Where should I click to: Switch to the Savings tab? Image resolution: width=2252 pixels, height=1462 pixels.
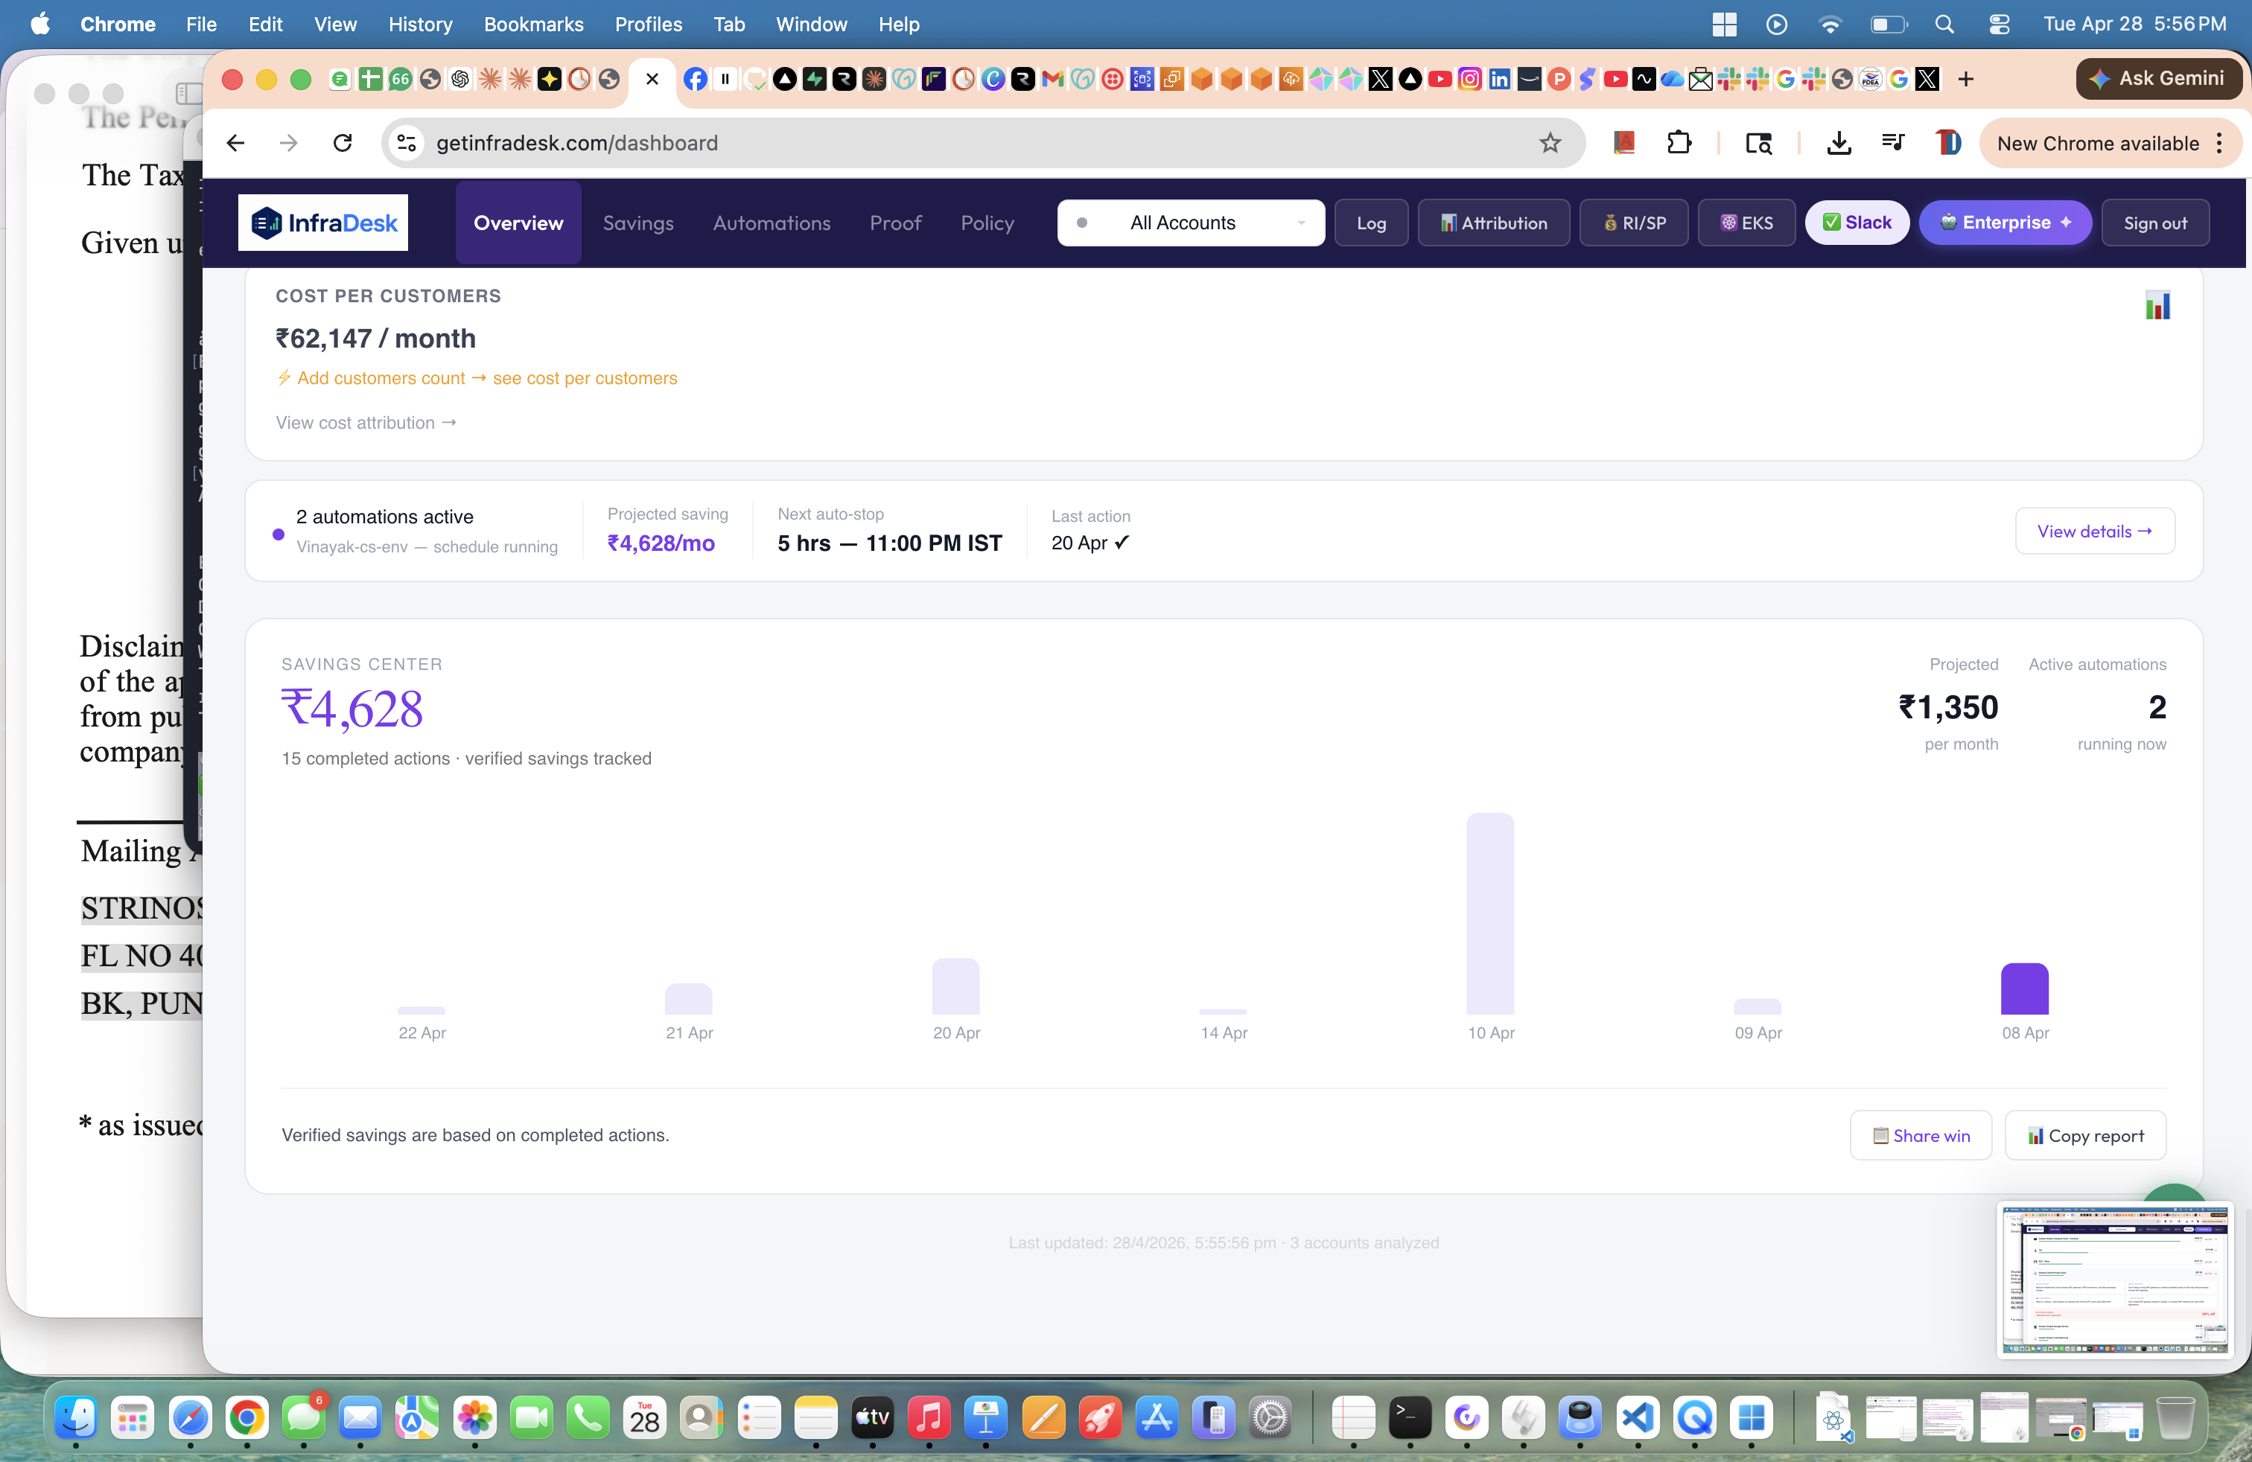[637, 223]
